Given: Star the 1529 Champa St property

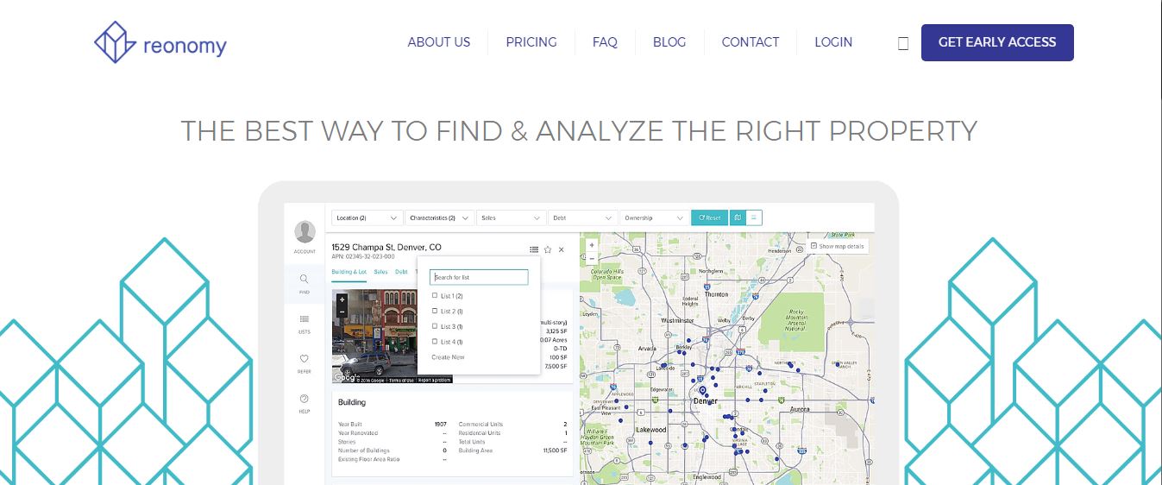Looking at the screenshot, I should point(548,249).
